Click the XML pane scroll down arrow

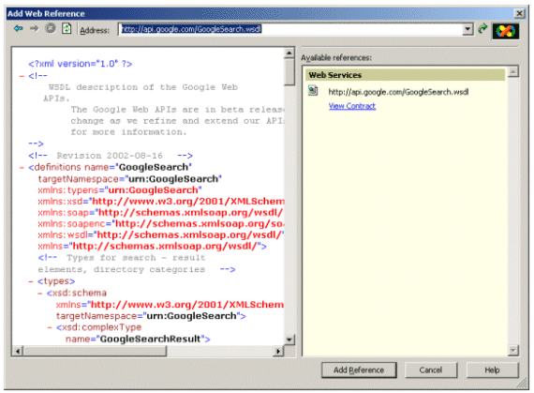point(289,340)
